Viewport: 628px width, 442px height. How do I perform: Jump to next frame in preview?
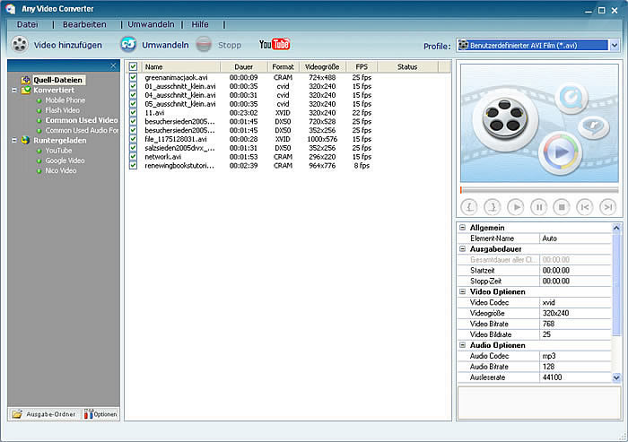[607, 207]
